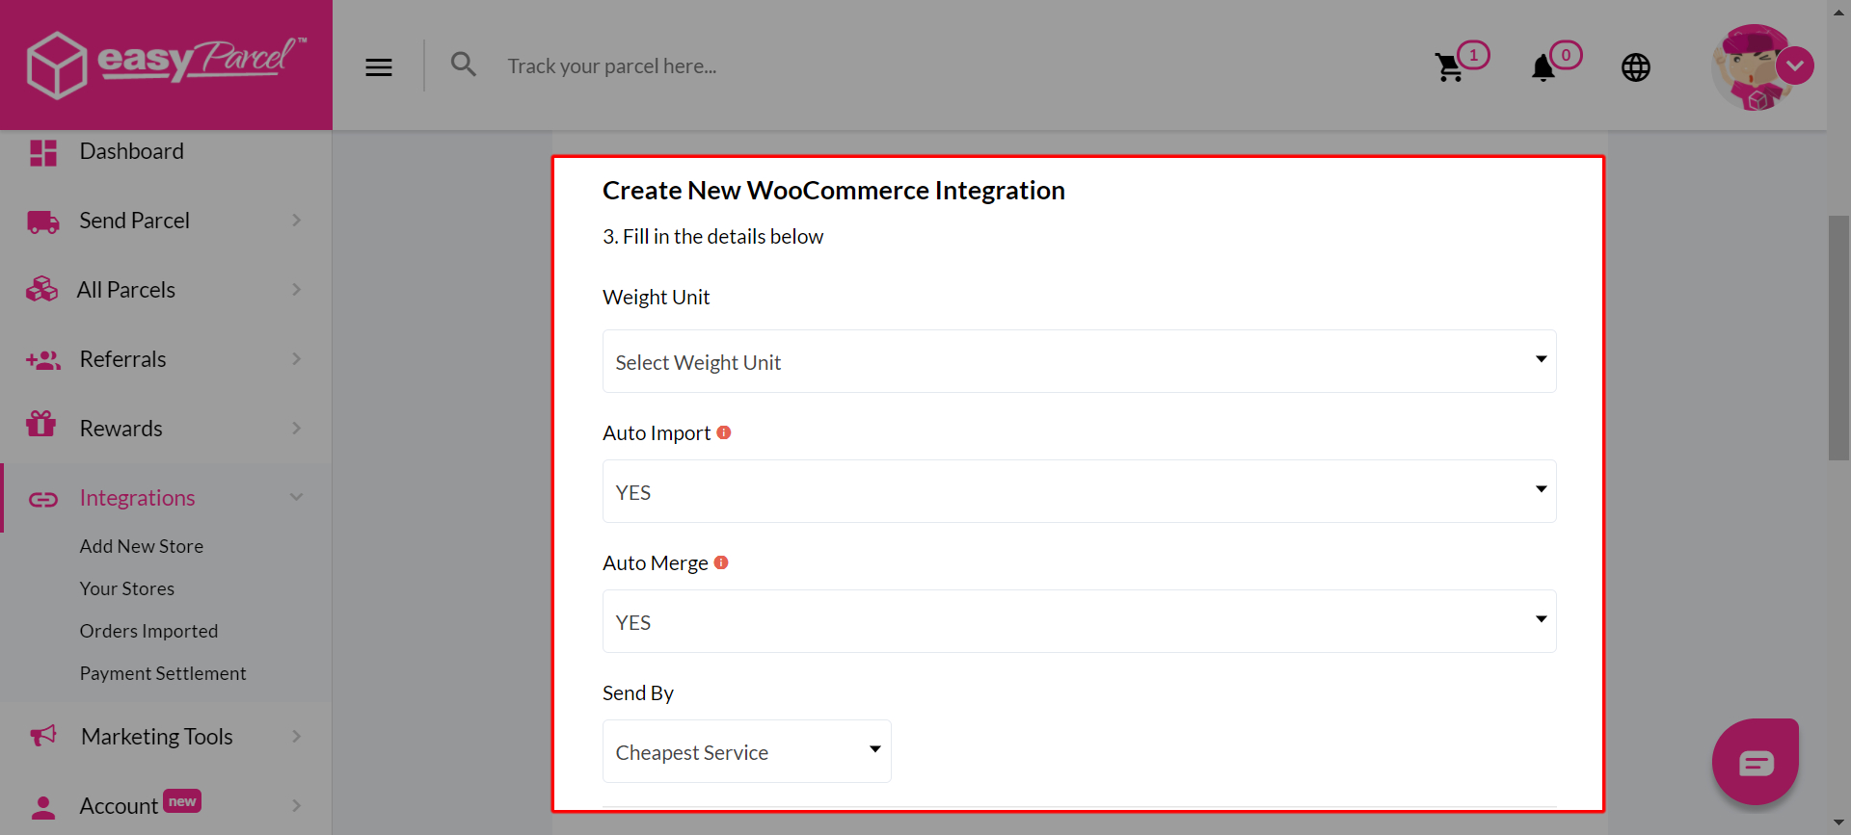Go to Orders Imported
1851x835 pixels.
tap(148, 631)
